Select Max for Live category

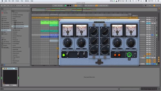pos(6,28)
